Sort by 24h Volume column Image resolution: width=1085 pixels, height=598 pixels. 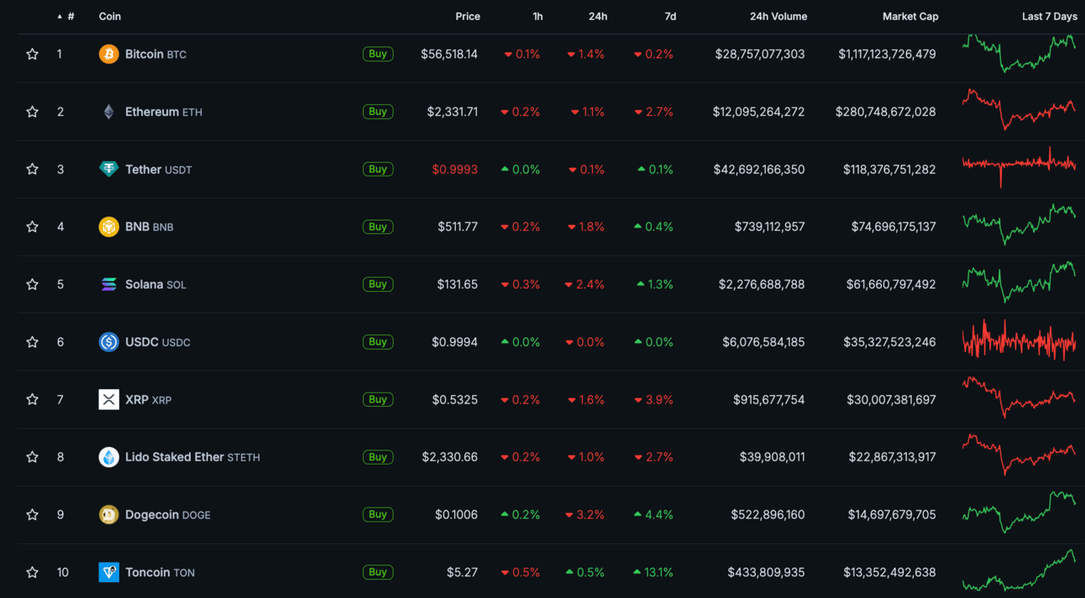point(778,17)
